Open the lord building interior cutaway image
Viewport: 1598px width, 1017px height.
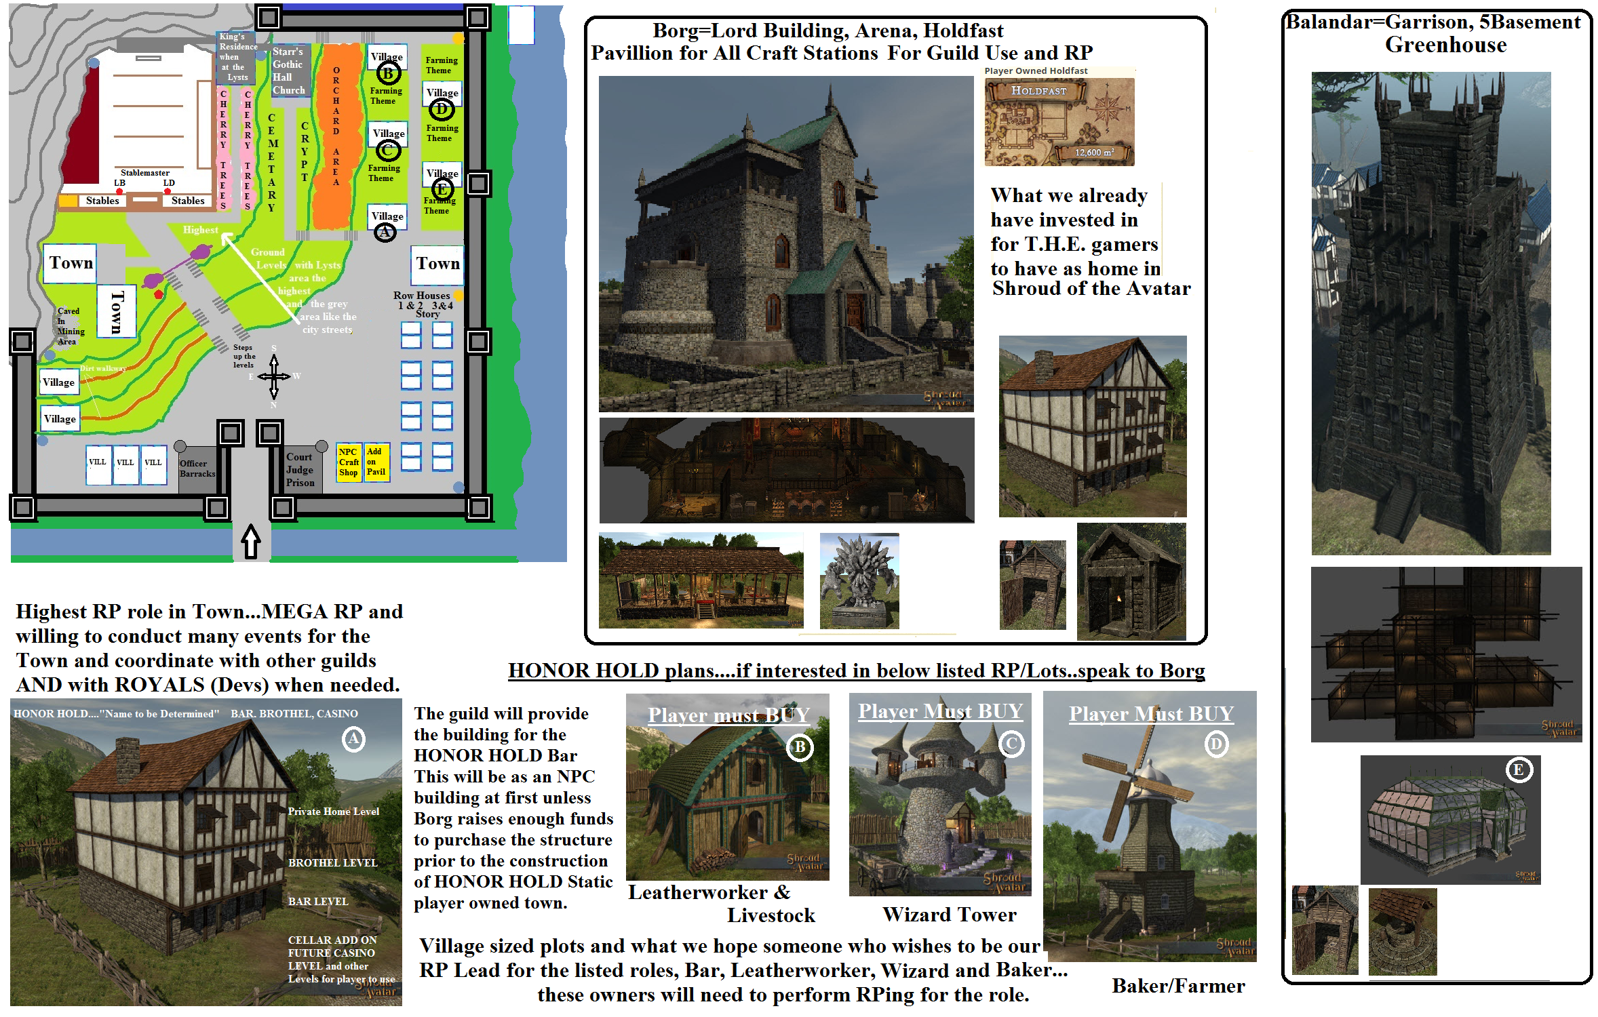click(786, 470)
